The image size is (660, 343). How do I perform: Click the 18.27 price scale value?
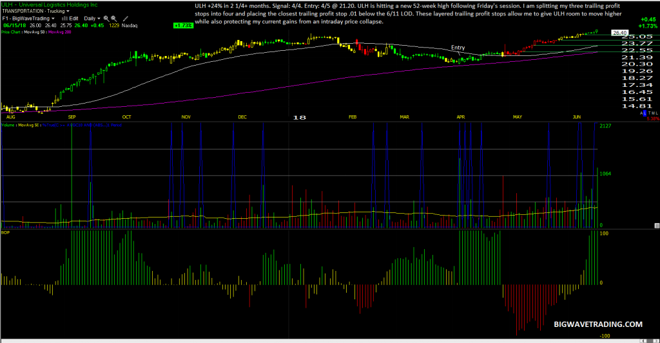[x=637, y=78]
